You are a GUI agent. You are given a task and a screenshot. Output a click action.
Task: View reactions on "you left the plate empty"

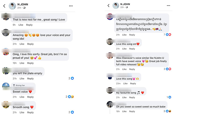[71, 78]
